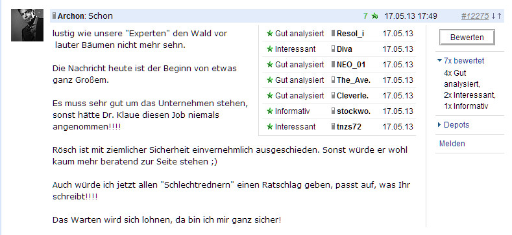Click the summary line 2x Interessant

470,95
